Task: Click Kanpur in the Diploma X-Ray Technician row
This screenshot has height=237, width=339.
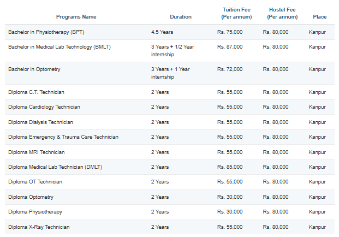Action: pos(317,227)
